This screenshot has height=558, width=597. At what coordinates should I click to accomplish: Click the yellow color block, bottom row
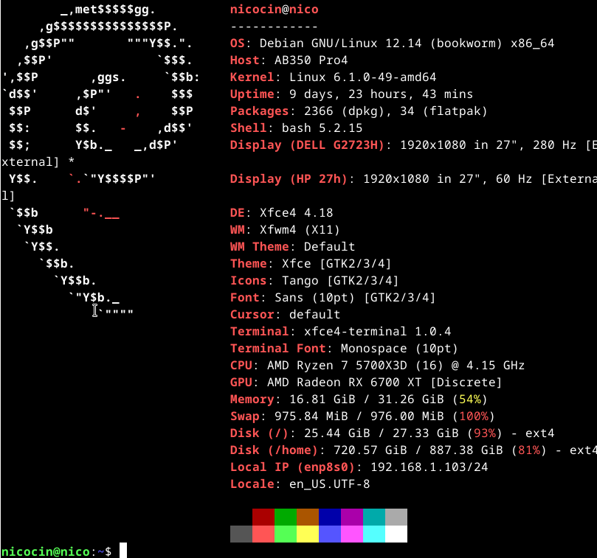coord(307,534)
